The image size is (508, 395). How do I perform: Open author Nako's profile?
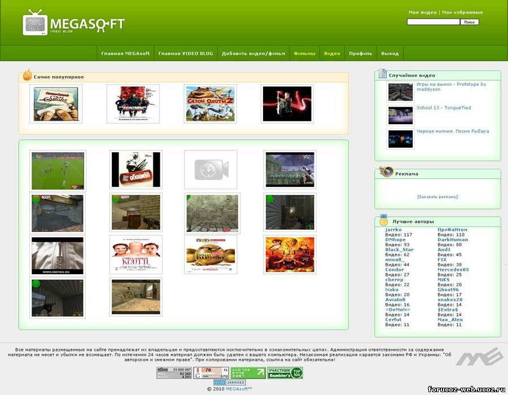(x=392, y=290)
